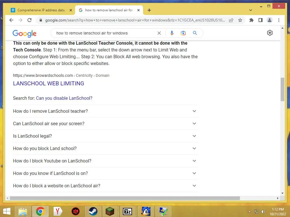The width and height of the screenshot is (290, 217).
Task: Bookmark this page with star icon
Action: (240, 20)
